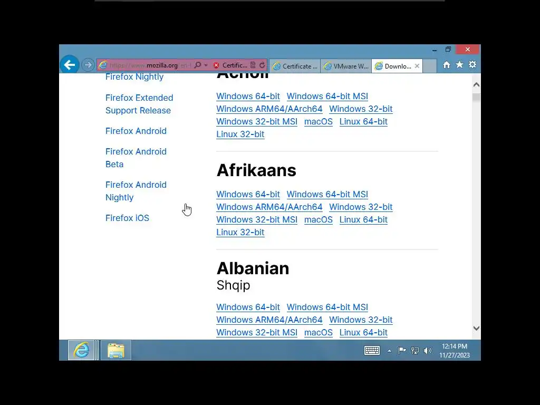
Task: Click the volume speaker tray icon
Action: click(427, 351)
